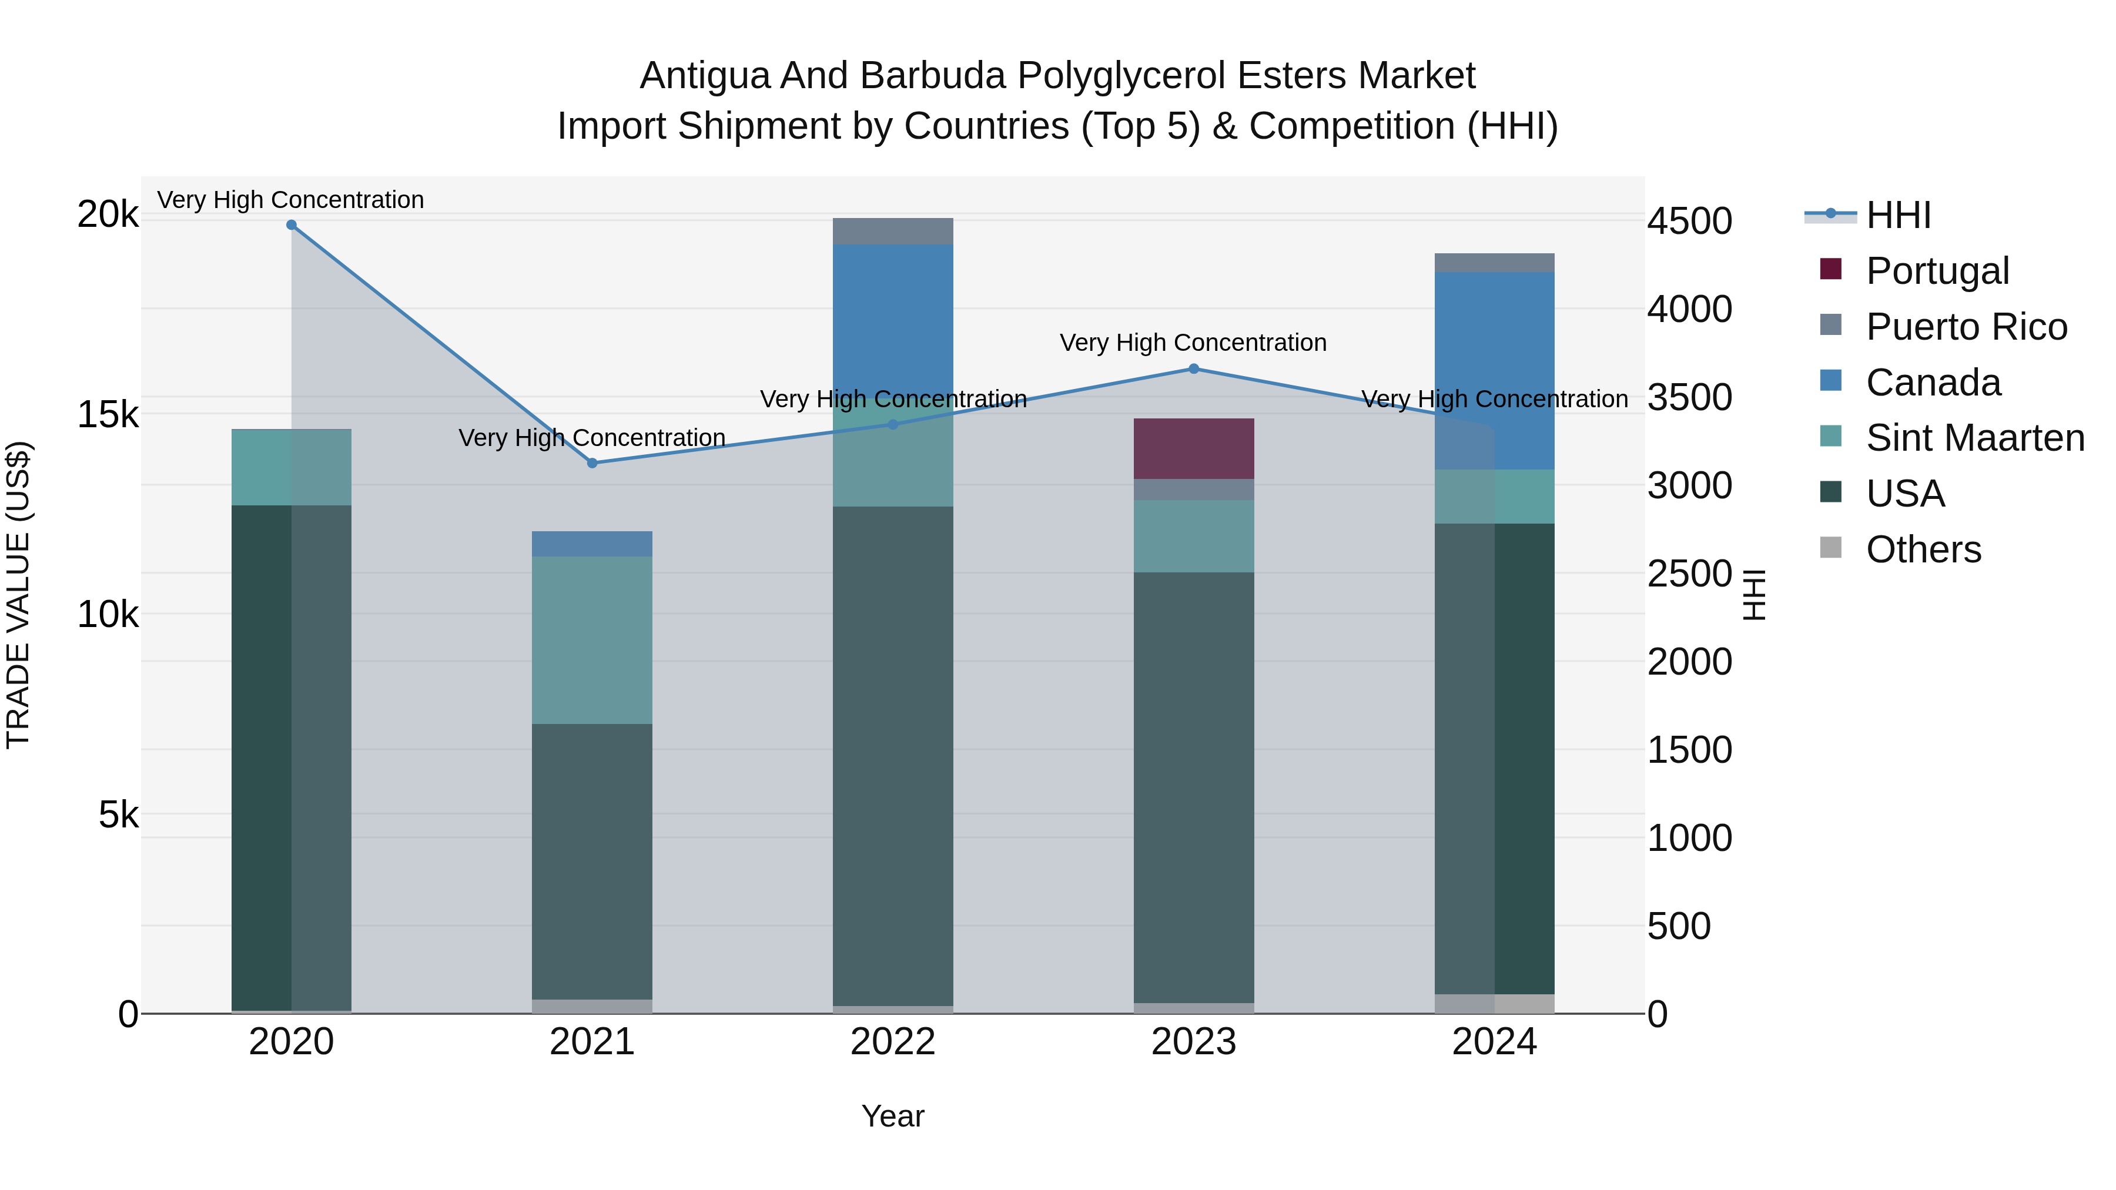Click the Puerto Rico legend square icon
2116x1190 pixels.
click(x=1831, y=324)
